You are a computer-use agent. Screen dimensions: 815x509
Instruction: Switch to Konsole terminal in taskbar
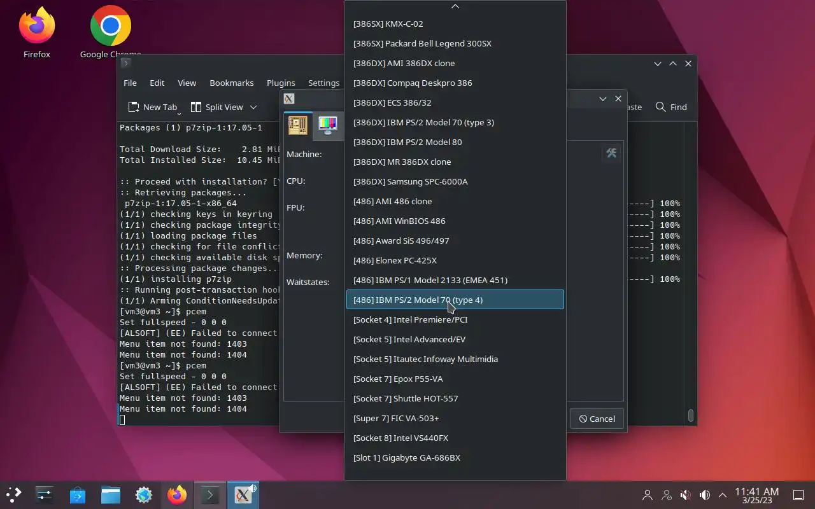(x=210, y=494)
